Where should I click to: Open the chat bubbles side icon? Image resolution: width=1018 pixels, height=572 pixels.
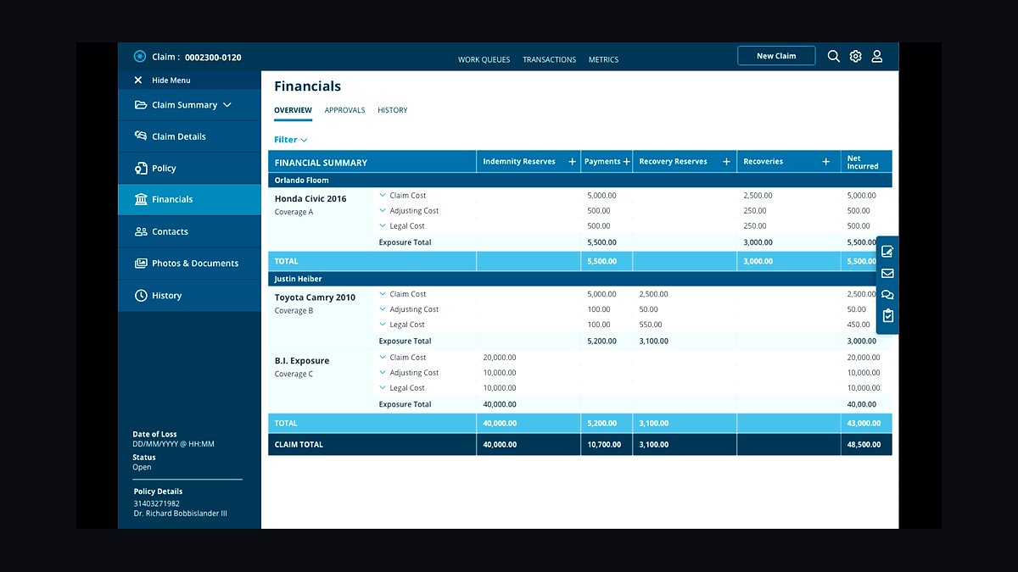coord(887,295)
